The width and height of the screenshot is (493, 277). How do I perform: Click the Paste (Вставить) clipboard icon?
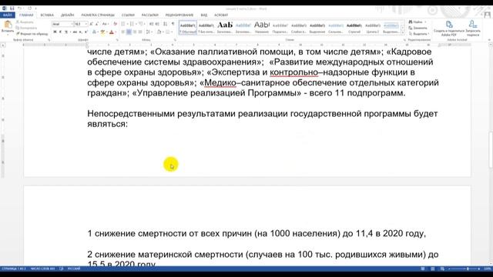[8, 25]
